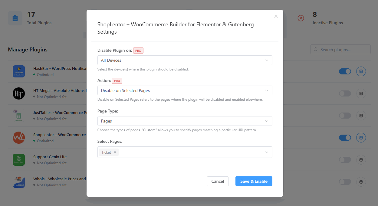The image size is (378, 206).
Task: Click the 17 Total Plugins count
Action: coord(31,15)
